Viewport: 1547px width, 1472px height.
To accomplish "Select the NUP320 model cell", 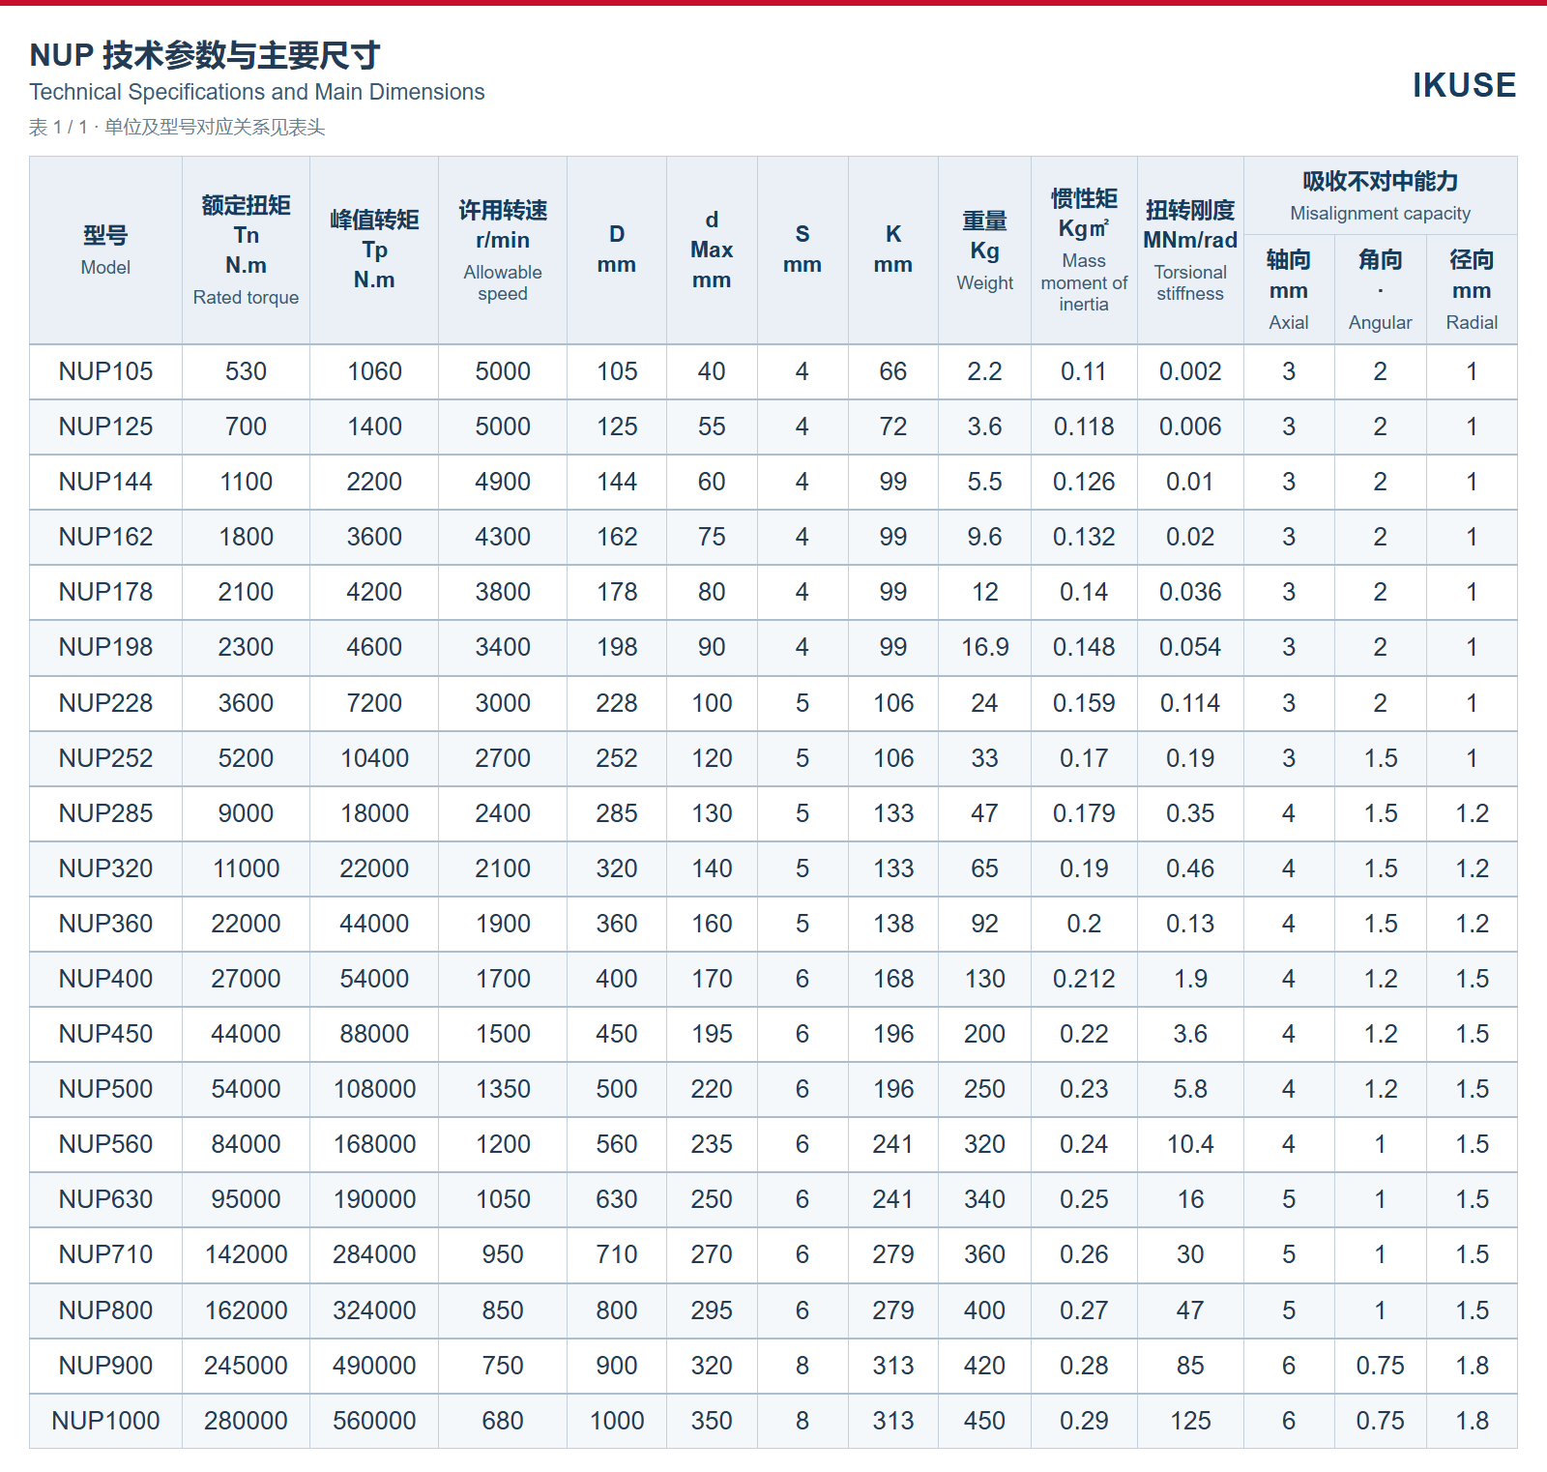I will click(105, 868).
